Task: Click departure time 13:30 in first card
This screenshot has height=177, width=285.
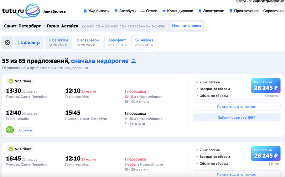Action: click(14, 90)
